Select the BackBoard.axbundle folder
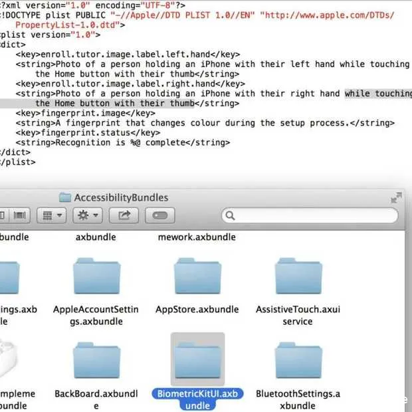The width and height of the screenshot is (412, 412). coord(97,360)
